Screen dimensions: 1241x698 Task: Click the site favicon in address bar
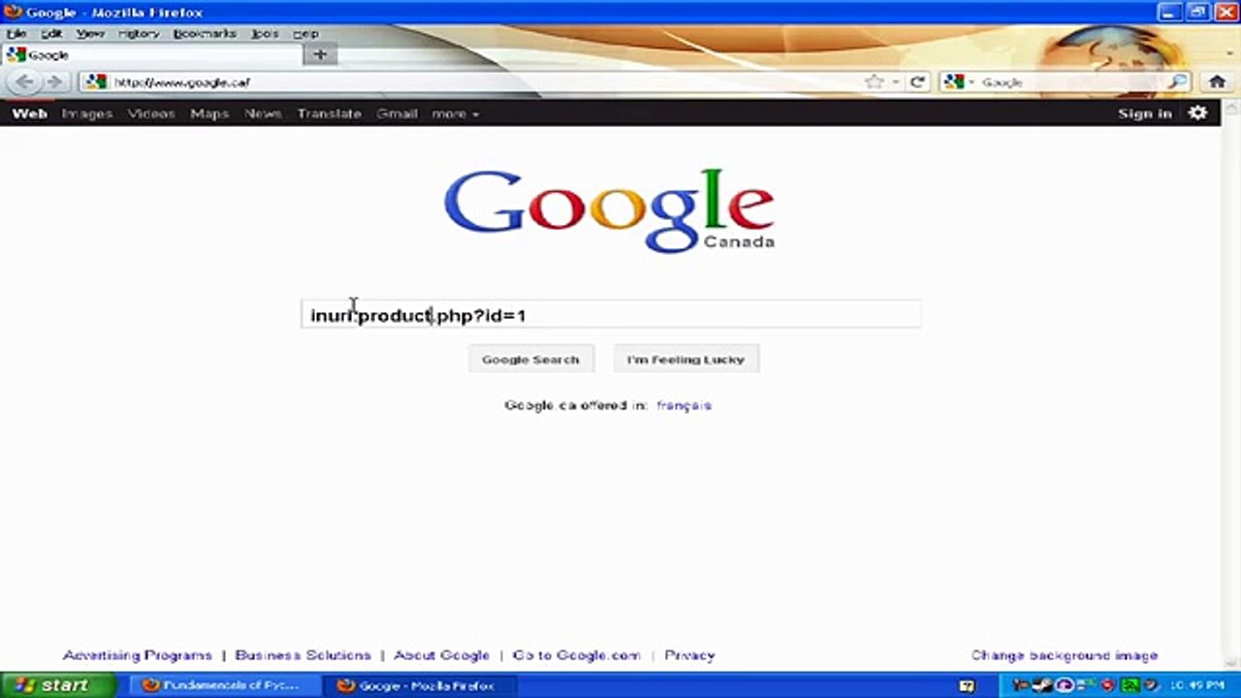pyautogui.click(x=95, y=82)
